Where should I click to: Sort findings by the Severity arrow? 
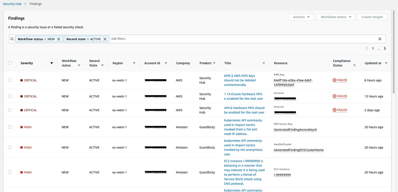(51, 63)
